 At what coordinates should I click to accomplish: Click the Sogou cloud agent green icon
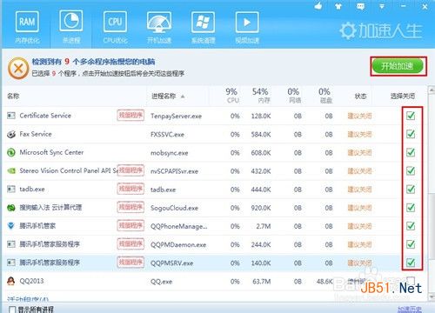point(11,208)
